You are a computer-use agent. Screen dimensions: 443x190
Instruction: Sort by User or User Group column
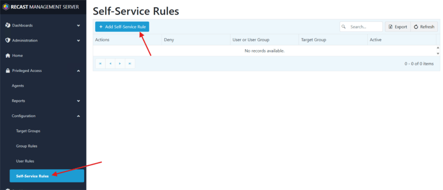click(x=265, y=40)
